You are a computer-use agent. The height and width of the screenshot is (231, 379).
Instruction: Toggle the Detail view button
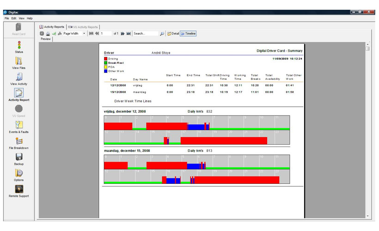point(173,34)
